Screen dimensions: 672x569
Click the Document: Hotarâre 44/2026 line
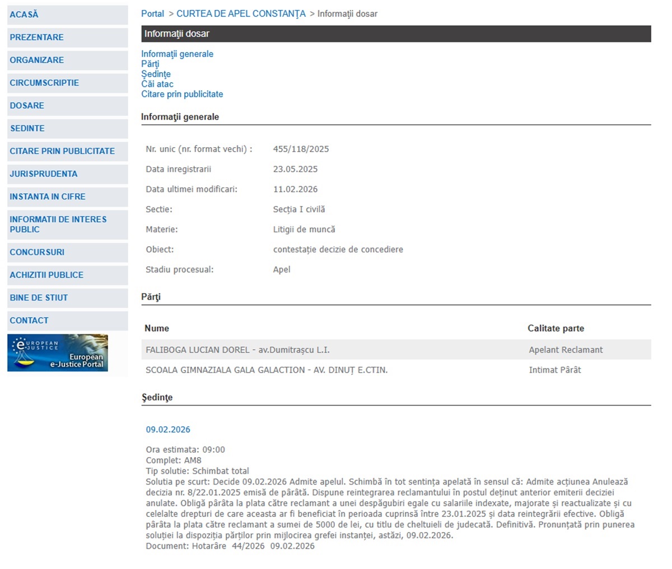[x=230, y=546]
